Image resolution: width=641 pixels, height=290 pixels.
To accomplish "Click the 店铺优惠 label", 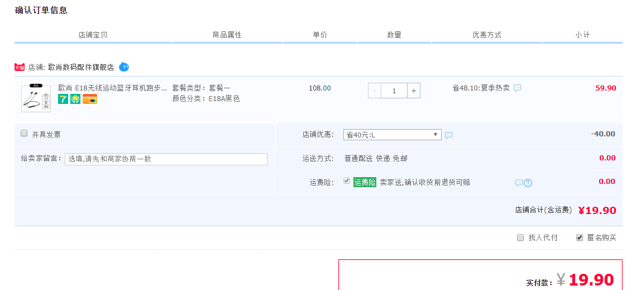I will click(x=318, y=135).
